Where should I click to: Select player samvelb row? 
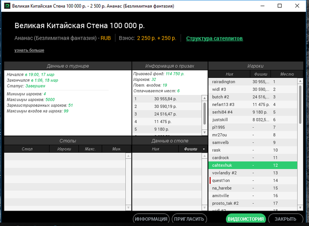(x=252, y=142)
